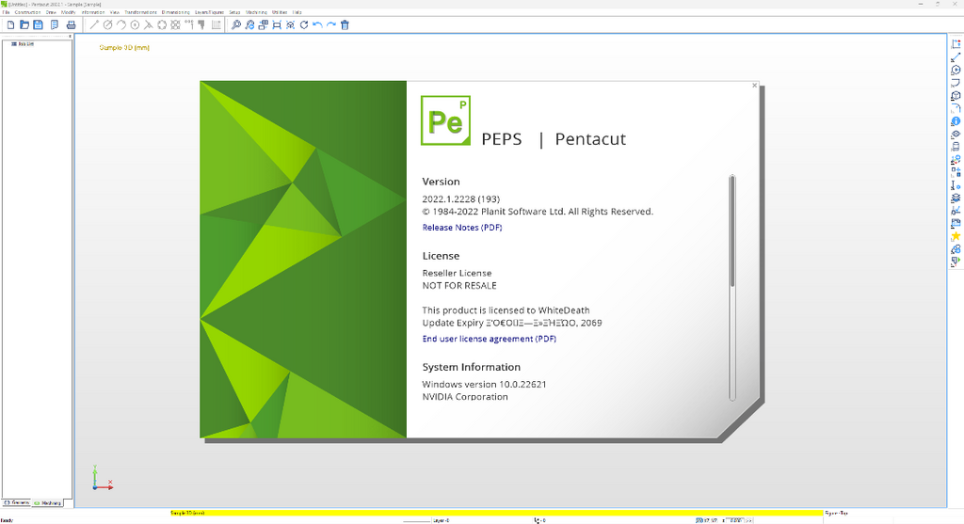Viewport: 964px width, 524px height.
Task: Click the 'Sample 3D (mm)' yellow label
Action: pos(124,47)
